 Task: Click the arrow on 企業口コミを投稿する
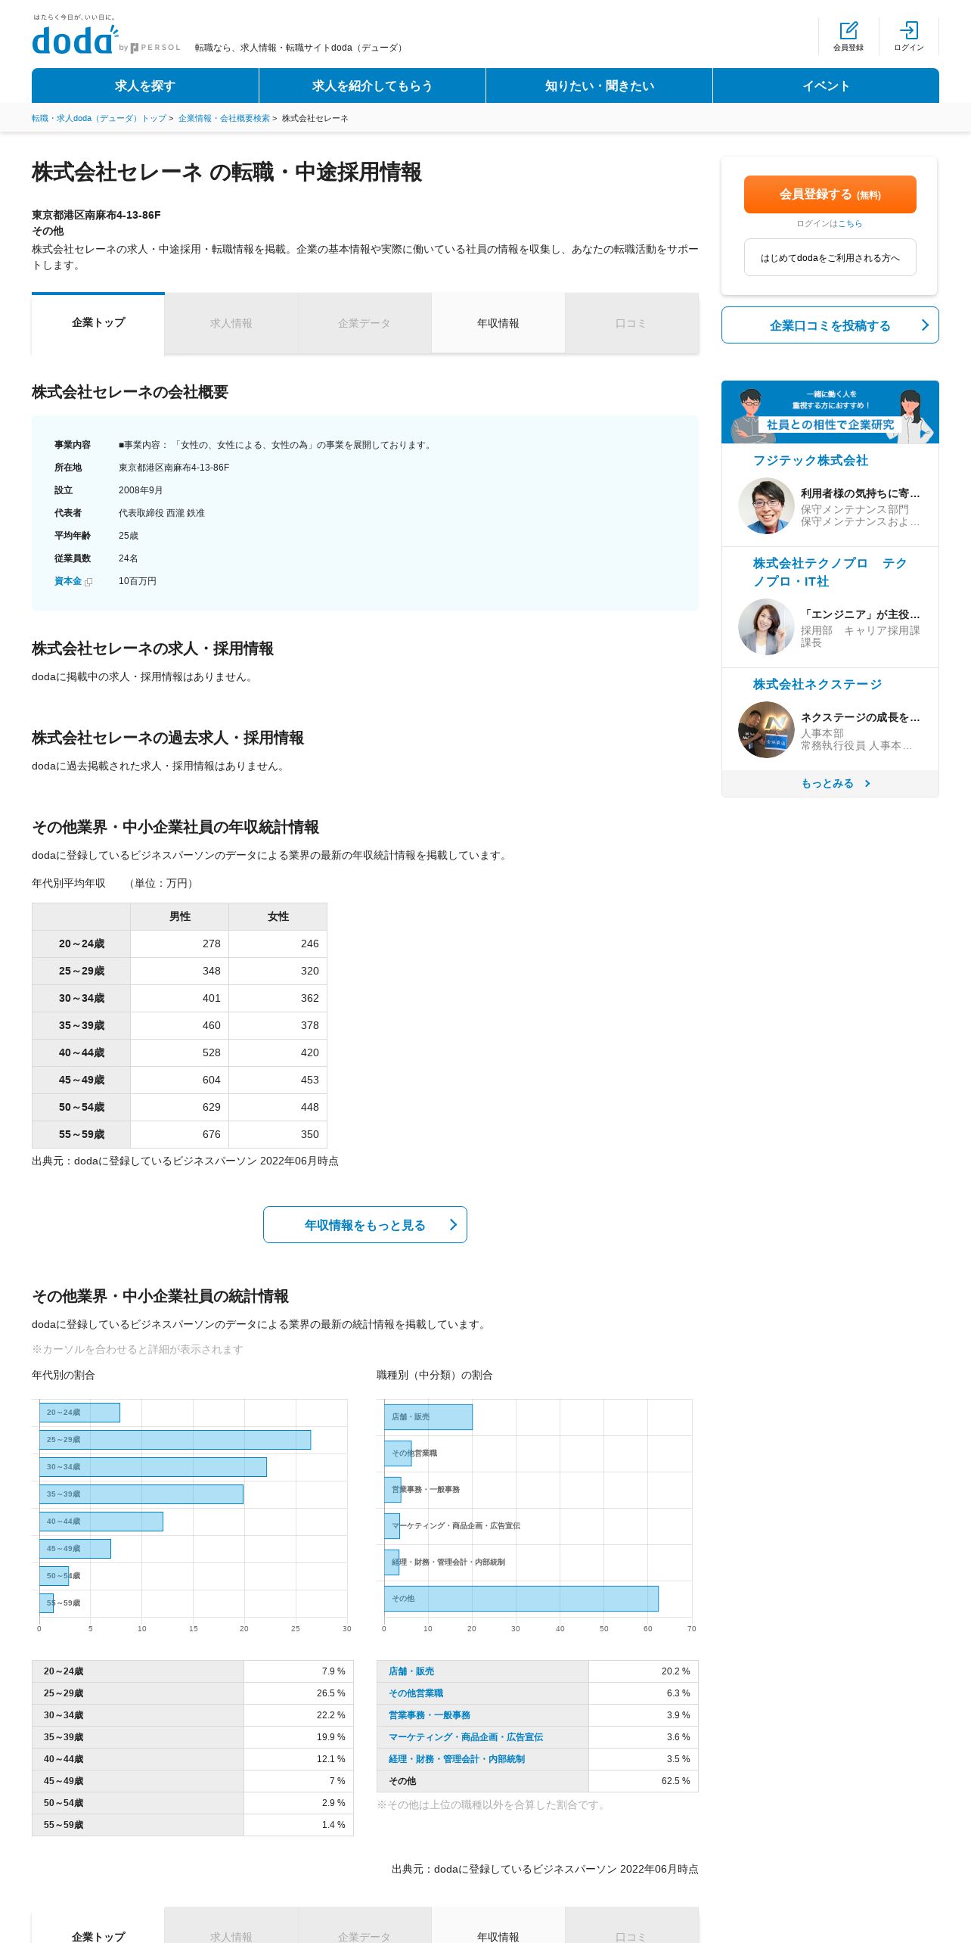click(925, 325)
